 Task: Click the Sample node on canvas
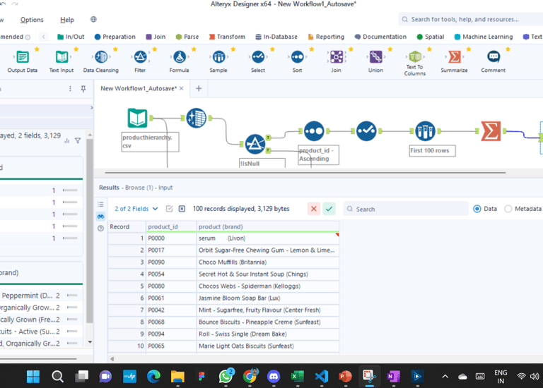(x=425, y=131)
